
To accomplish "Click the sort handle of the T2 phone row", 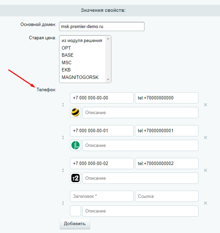I will 63,170.
